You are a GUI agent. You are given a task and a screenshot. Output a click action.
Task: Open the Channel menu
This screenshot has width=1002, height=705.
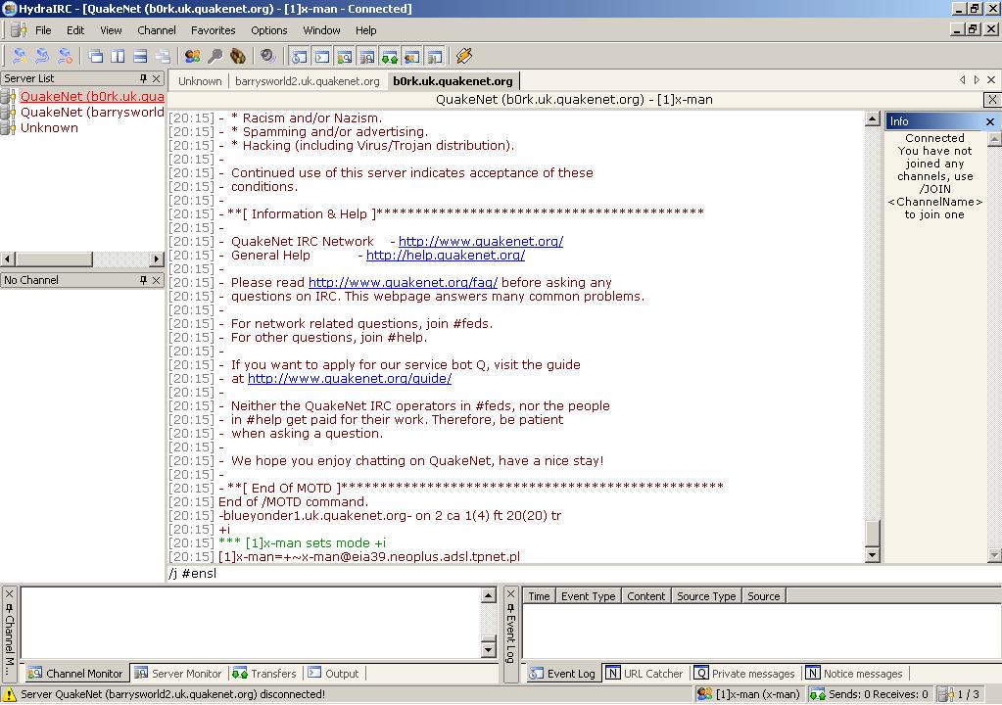(x=157, y=30)
